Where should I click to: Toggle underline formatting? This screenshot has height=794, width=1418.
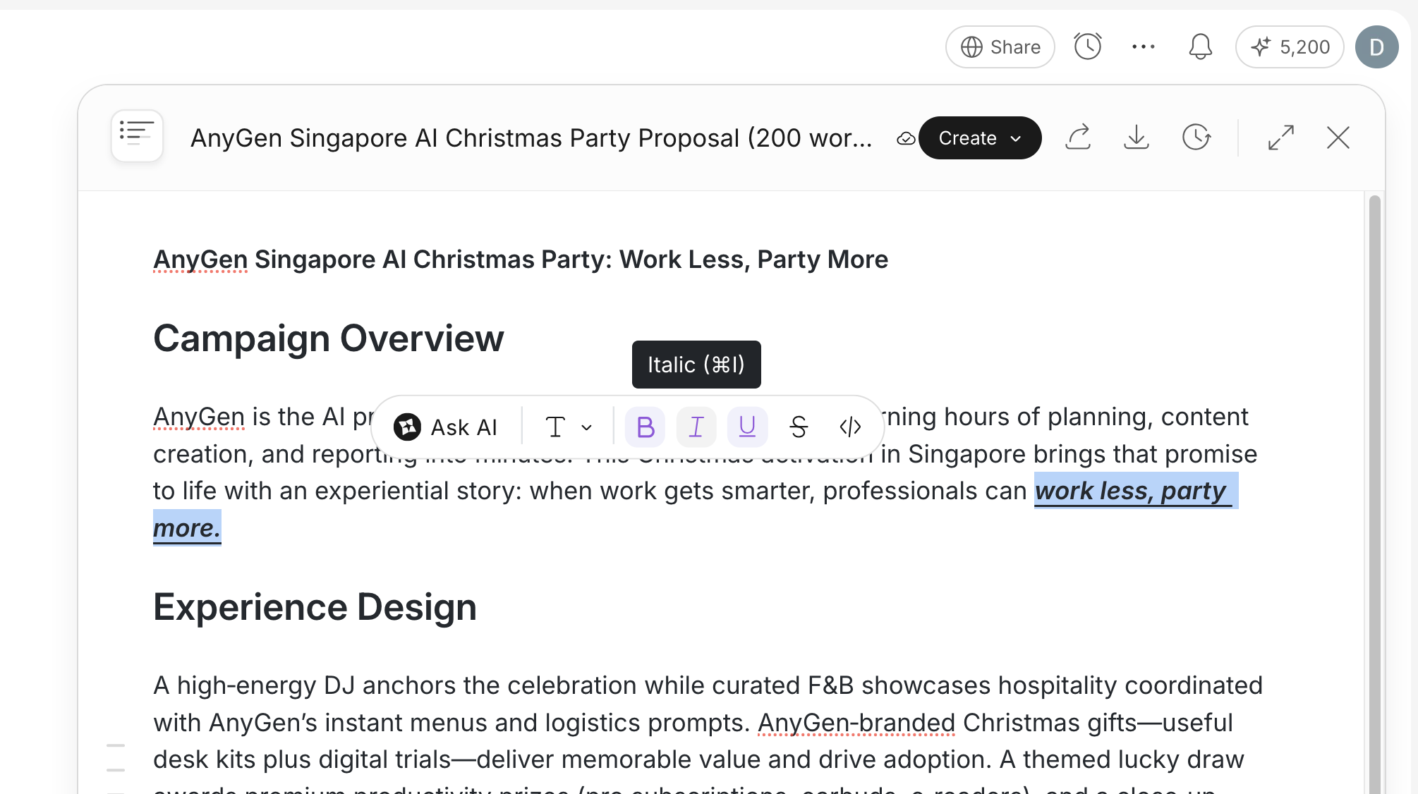point(747,427)
